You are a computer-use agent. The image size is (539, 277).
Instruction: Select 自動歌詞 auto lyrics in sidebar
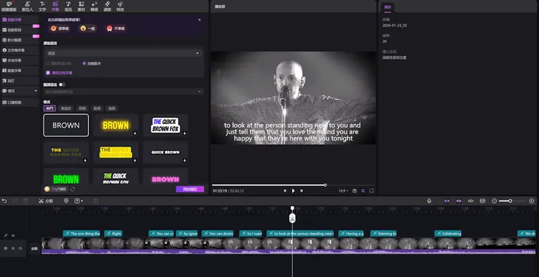pyautogui.click(x=20, y=30)
